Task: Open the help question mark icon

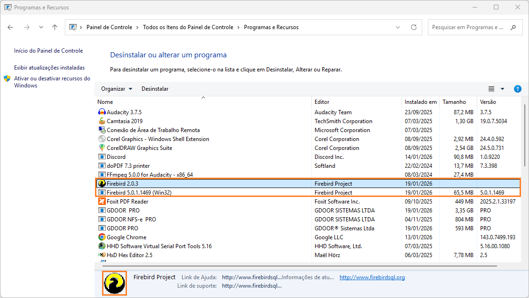Action: tap(517, 89)
